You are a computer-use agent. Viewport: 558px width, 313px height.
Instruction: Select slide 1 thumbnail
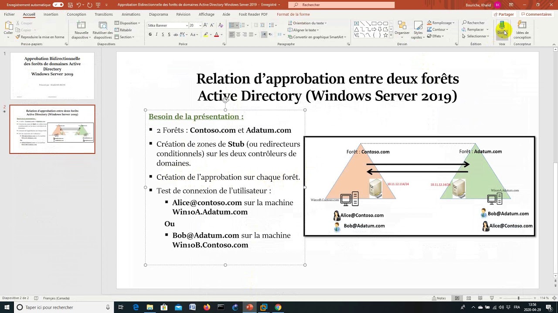coord(52,76)
